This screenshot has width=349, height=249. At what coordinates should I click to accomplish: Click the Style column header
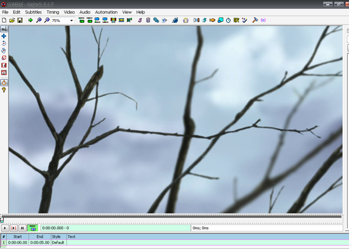(59, 237)
